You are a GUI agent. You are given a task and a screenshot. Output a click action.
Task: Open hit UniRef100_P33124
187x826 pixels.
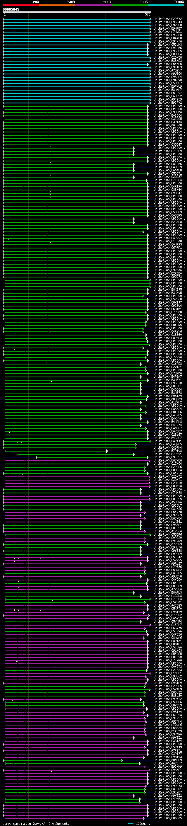pos(168,741)
